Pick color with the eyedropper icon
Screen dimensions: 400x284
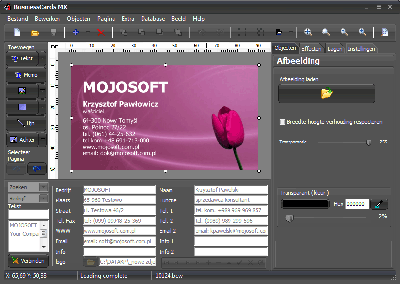coord(379,204)
